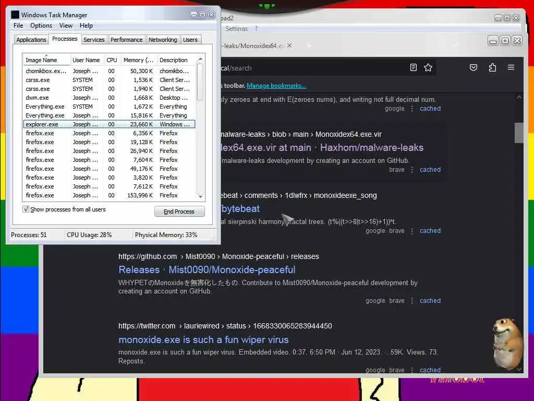
Task: Select firefox.exe row using 49,176 K
Action: [109, 169]
